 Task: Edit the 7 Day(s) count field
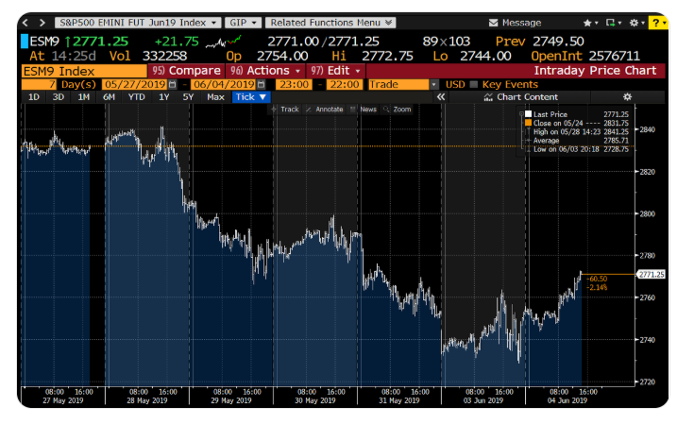coord(39,85)
